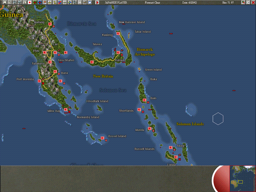Select the Japanese base flag at Rossel Island
The height and width of the screenshot is (192, 256).
[x=102, y=138]
